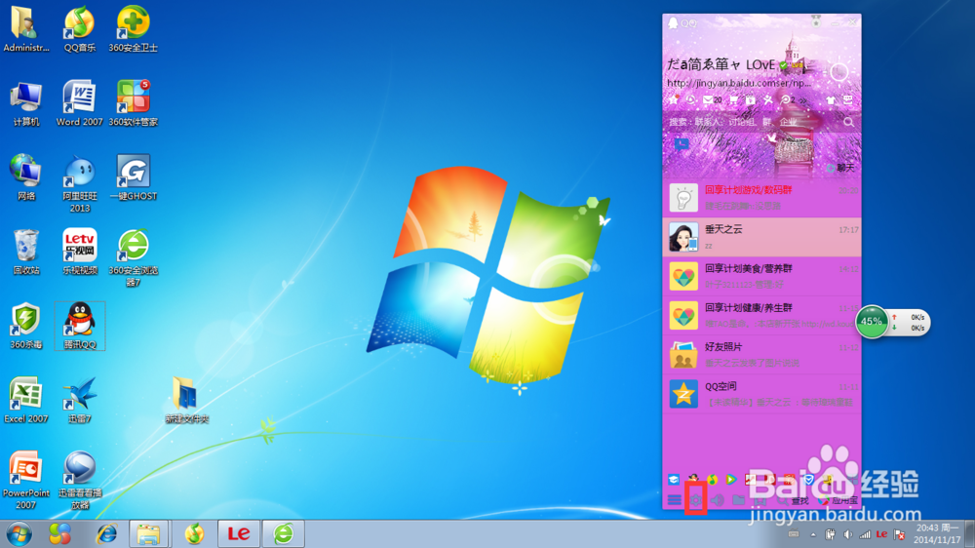Open the search notifications icon showing 2
The width and height of the screenshot is (975, 548).
(x=787, y=100)
